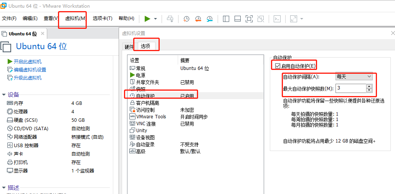
Task: Click the 最大自动保护快照数 input field
Action: click(x=351, y=88)
